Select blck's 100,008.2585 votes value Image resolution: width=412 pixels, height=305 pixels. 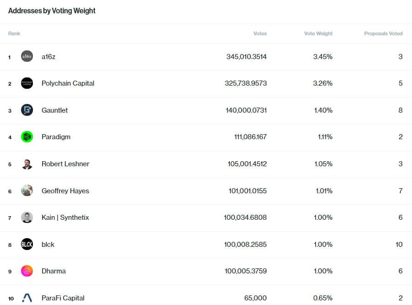point(245,245)
